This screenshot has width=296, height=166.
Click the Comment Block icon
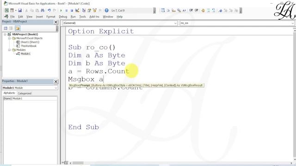click(209, 11)
